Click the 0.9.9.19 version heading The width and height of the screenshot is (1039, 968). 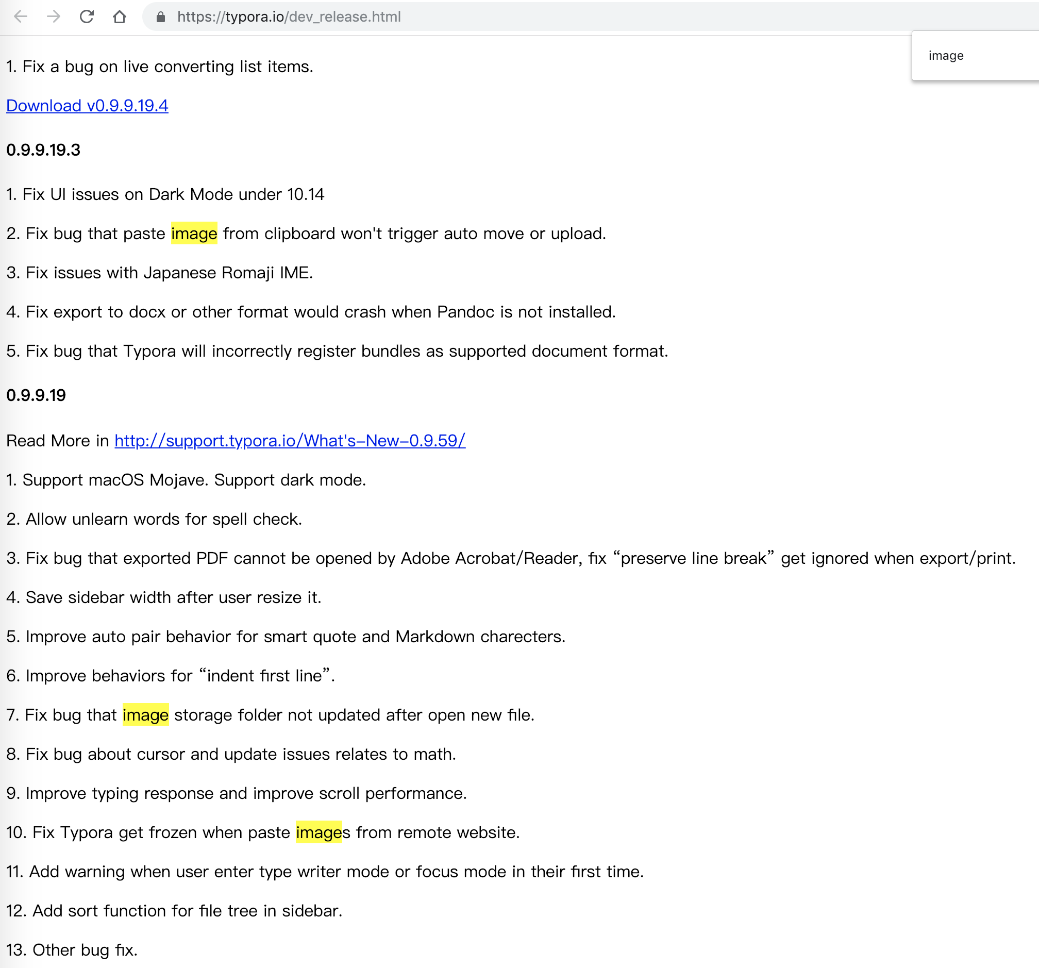(x=36, y=396)
